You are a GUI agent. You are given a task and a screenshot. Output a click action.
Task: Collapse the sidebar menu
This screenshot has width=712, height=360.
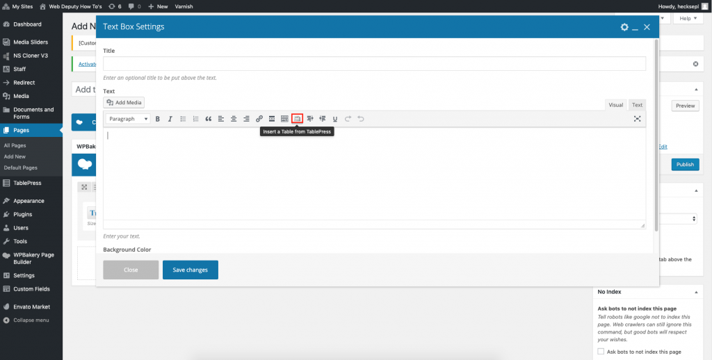[x=26, y=320]
